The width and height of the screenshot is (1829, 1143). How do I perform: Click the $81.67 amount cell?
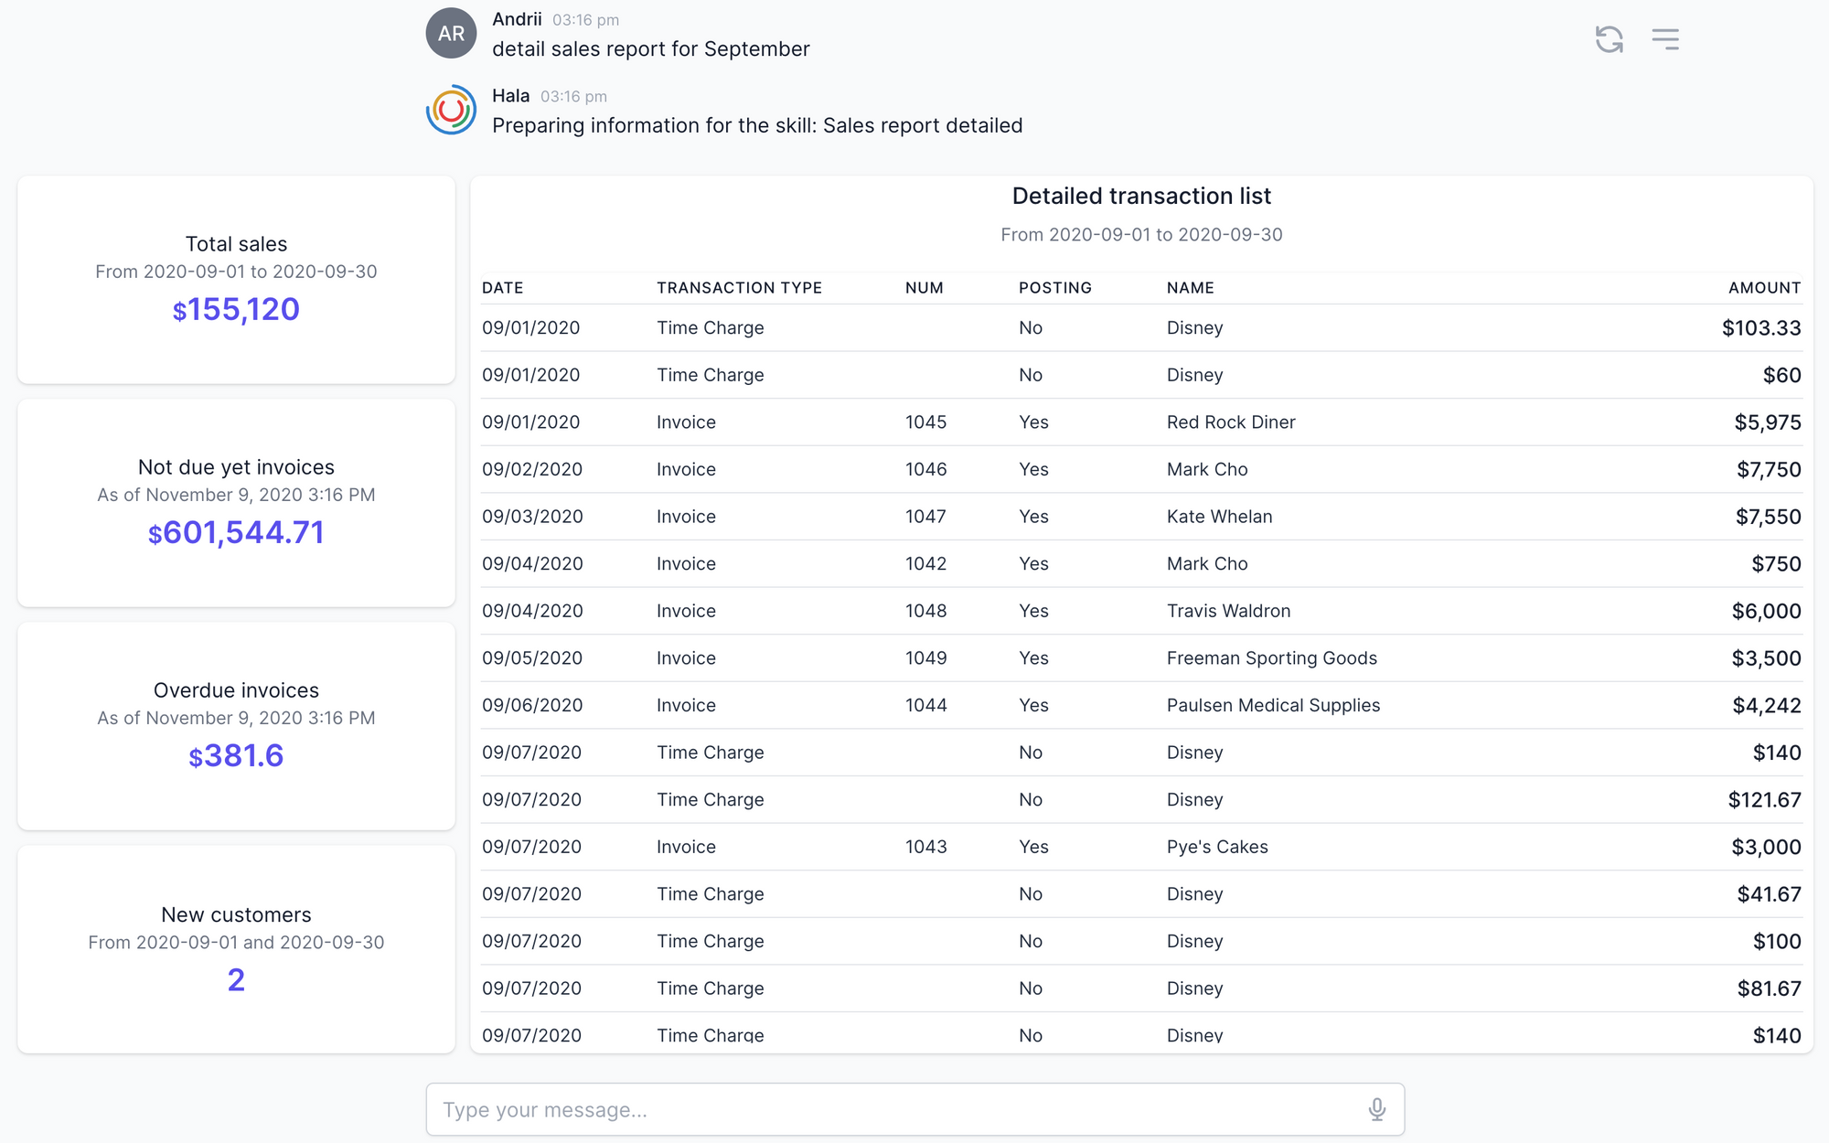click(x=1769, y=988)
